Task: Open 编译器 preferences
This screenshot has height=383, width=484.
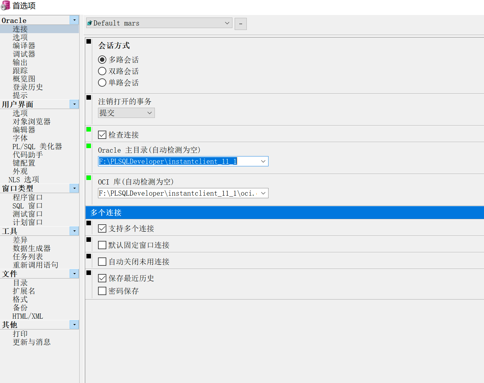Action: 24,46
